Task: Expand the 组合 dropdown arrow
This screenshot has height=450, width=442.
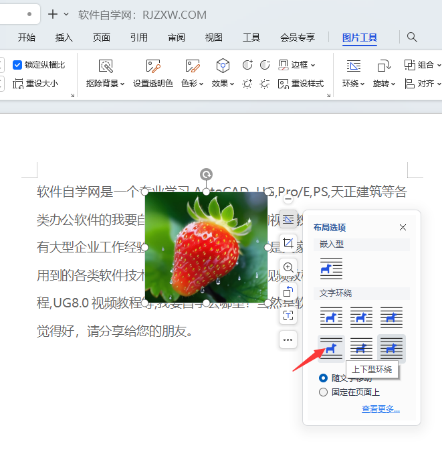Action: pyautogui.click(x=439, y=65)
